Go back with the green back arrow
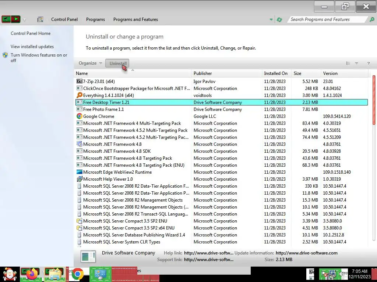Viewport: 377px width, 282px height. pyautogui.click(x=6, y=19)
